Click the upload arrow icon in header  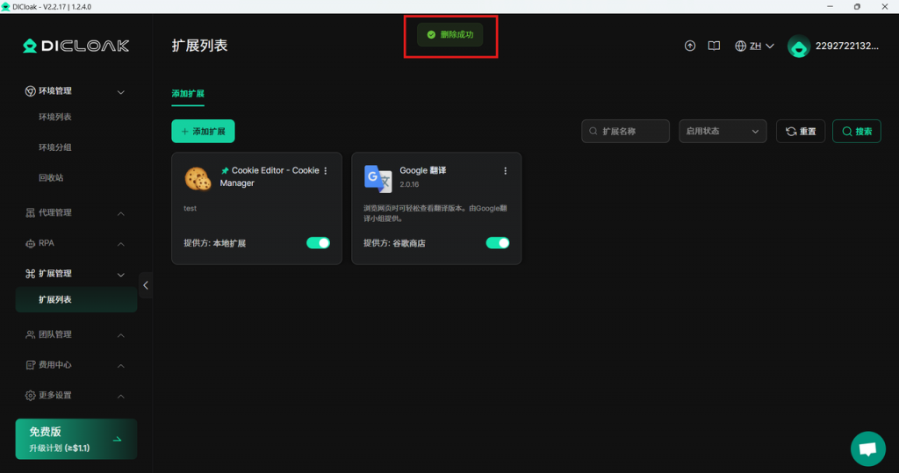pyautogui.click(x=690, y=46)
